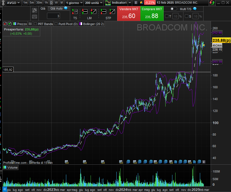Viewport: 231px width, 192px height.
Task: Toggle the Multi T/S switch
Action: [174, 9]
